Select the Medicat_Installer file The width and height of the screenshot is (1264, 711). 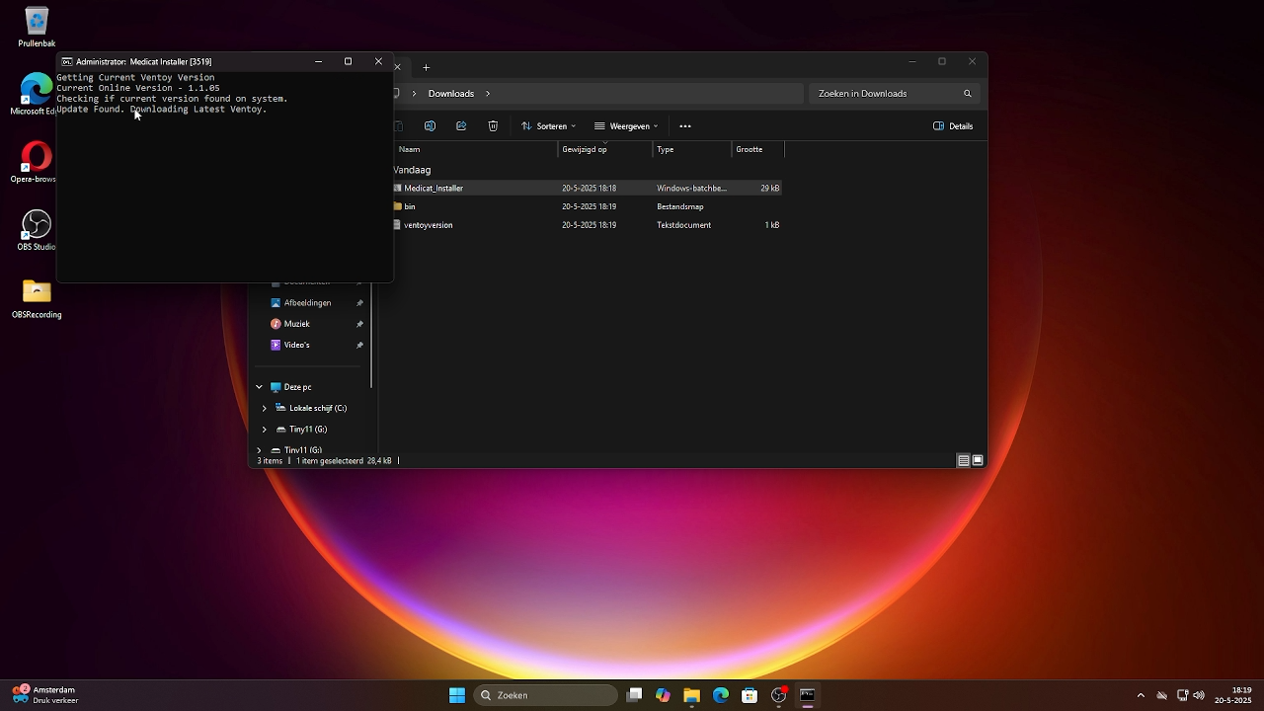tap(434, 188)
